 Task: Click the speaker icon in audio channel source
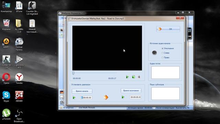click(x=154, y=53)
